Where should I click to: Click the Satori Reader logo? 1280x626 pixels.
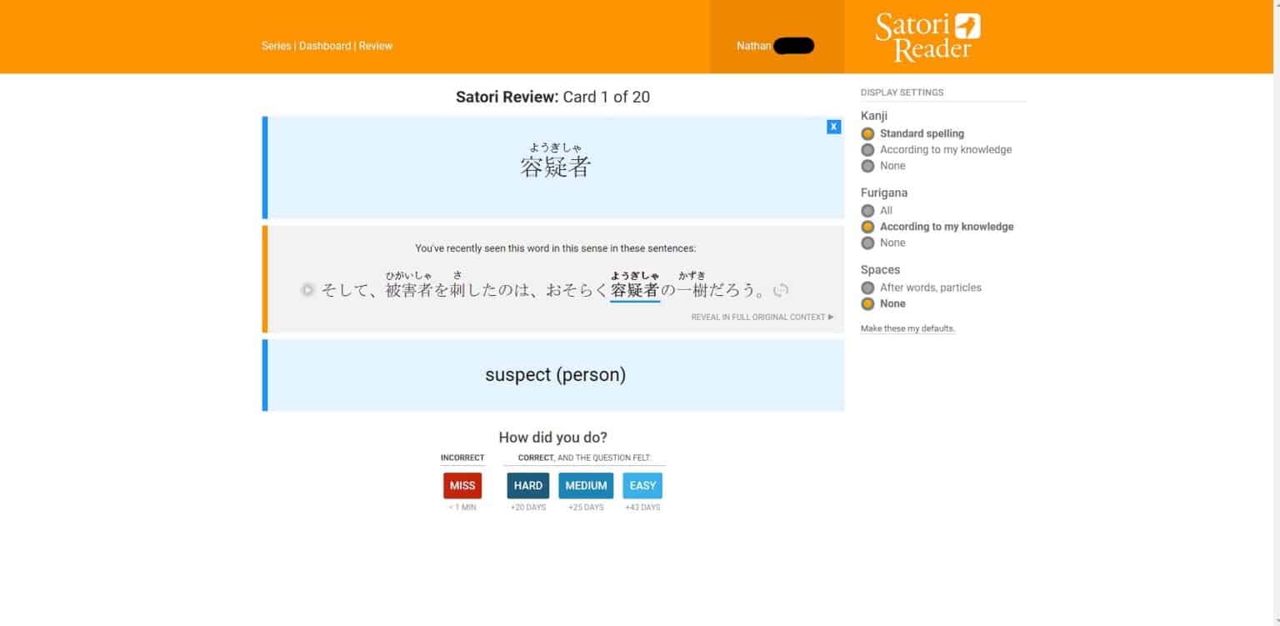(x=927, y=37)
